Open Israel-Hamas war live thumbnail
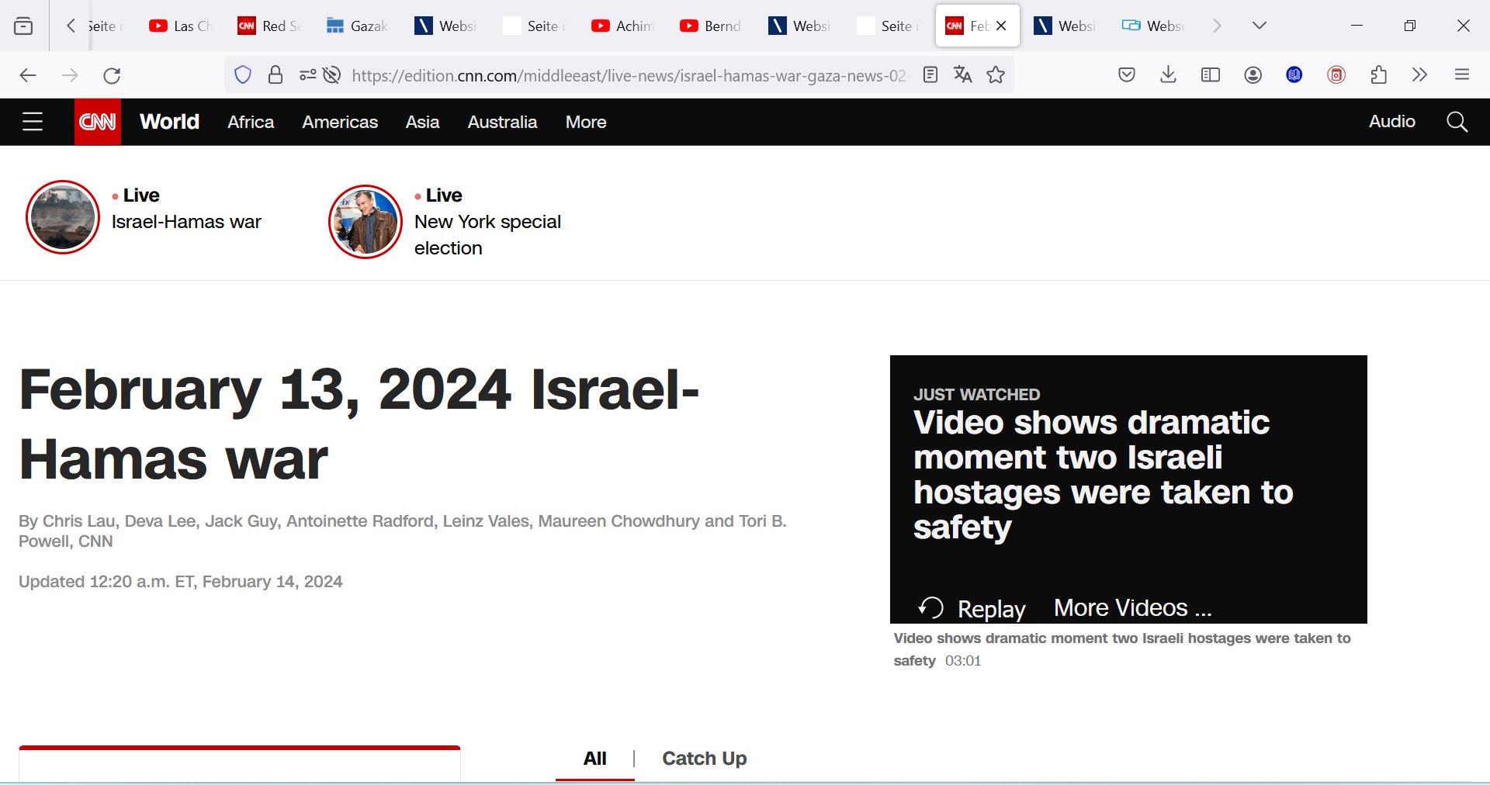 pyautogui.click(x=63, y=217)
